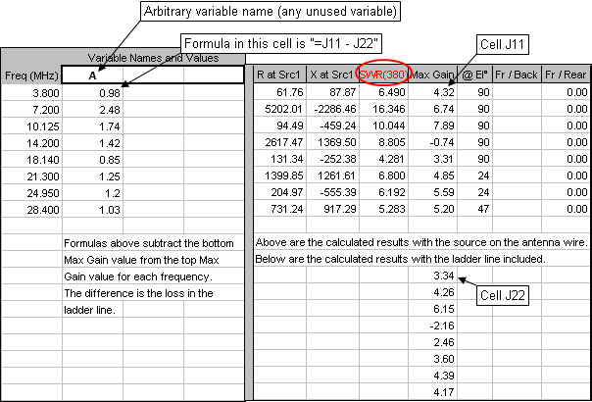
Task: Click the Freq (MHz) column header
Action: (30, 75)
